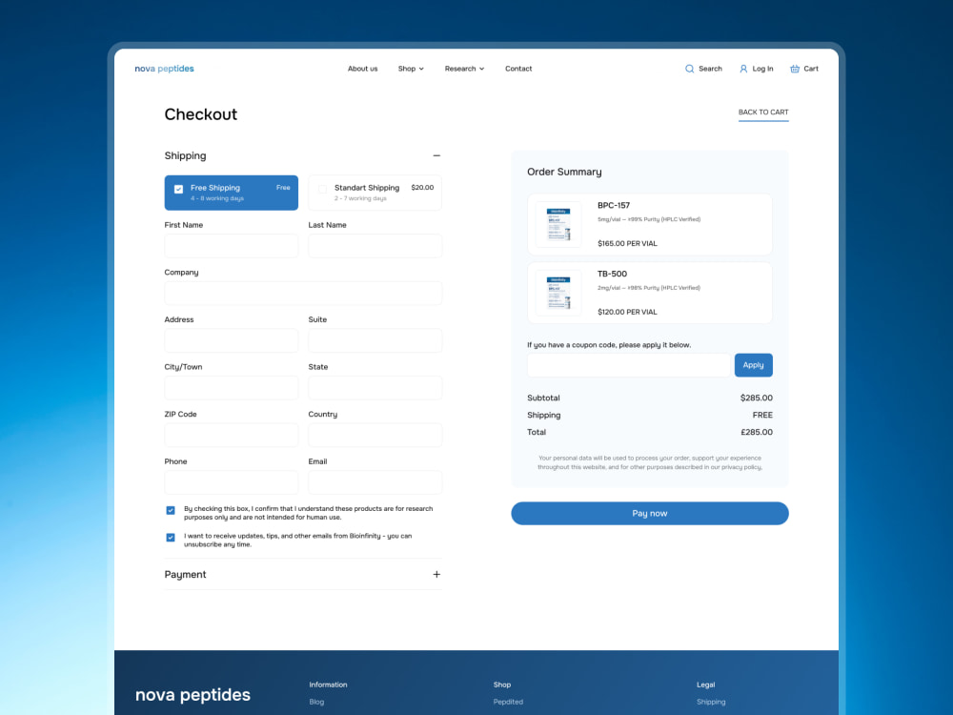Click the State input field
The width and height of the screenshot is (953, 715).
[x=375, y=388]
